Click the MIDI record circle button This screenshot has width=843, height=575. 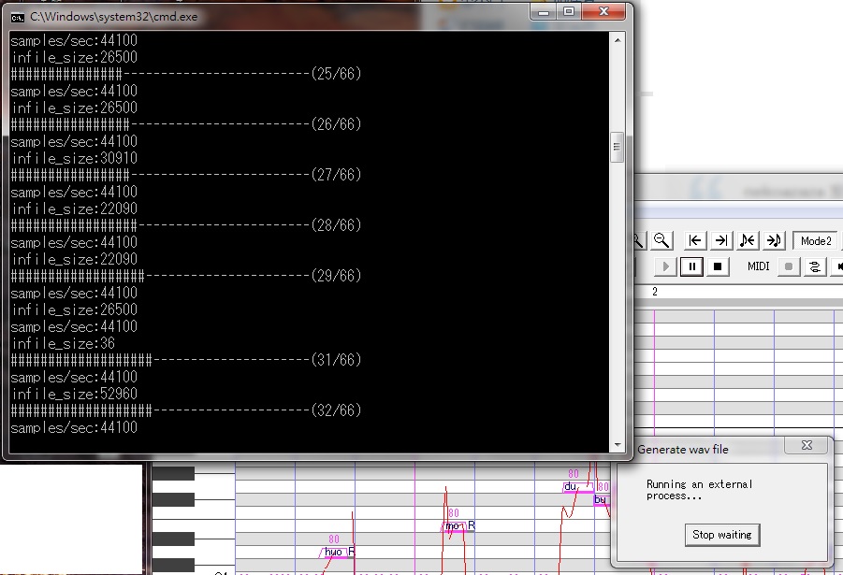pos(789,266)
